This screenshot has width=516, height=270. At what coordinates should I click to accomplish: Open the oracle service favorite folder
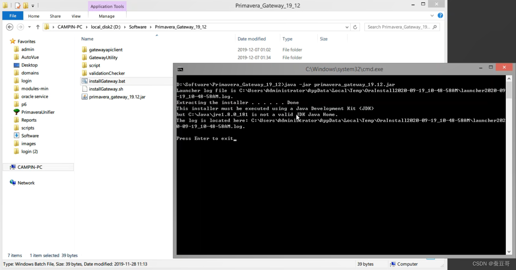35,96
